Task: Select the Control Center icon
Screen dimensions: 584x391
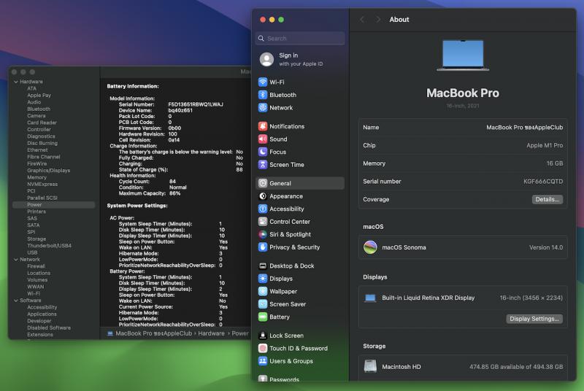Action: [x=263, y=222]
